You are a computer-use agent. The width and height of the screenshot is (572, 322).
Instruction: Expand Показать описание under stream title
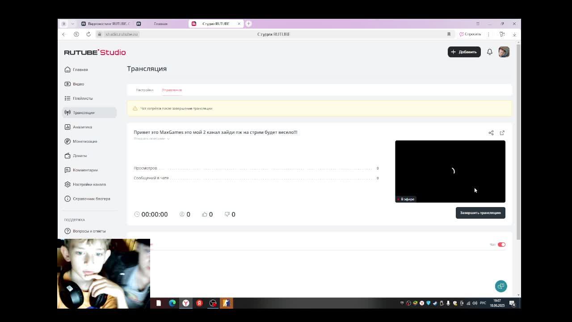point(151,139)
